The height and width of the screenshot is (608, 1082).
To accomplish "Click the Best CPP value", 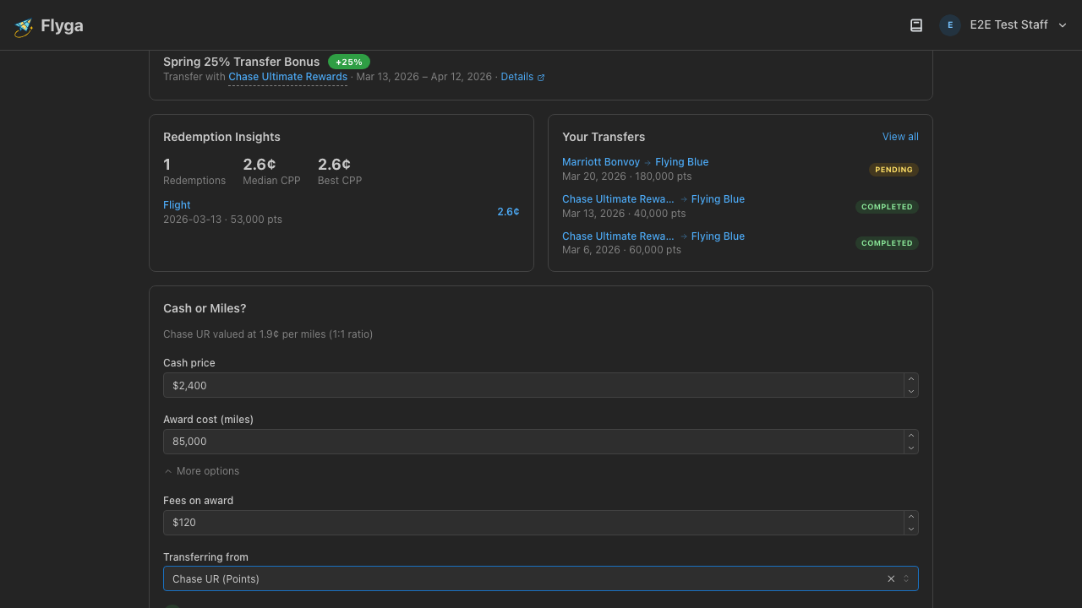I will pyautogui.click(x=334, y=165).
